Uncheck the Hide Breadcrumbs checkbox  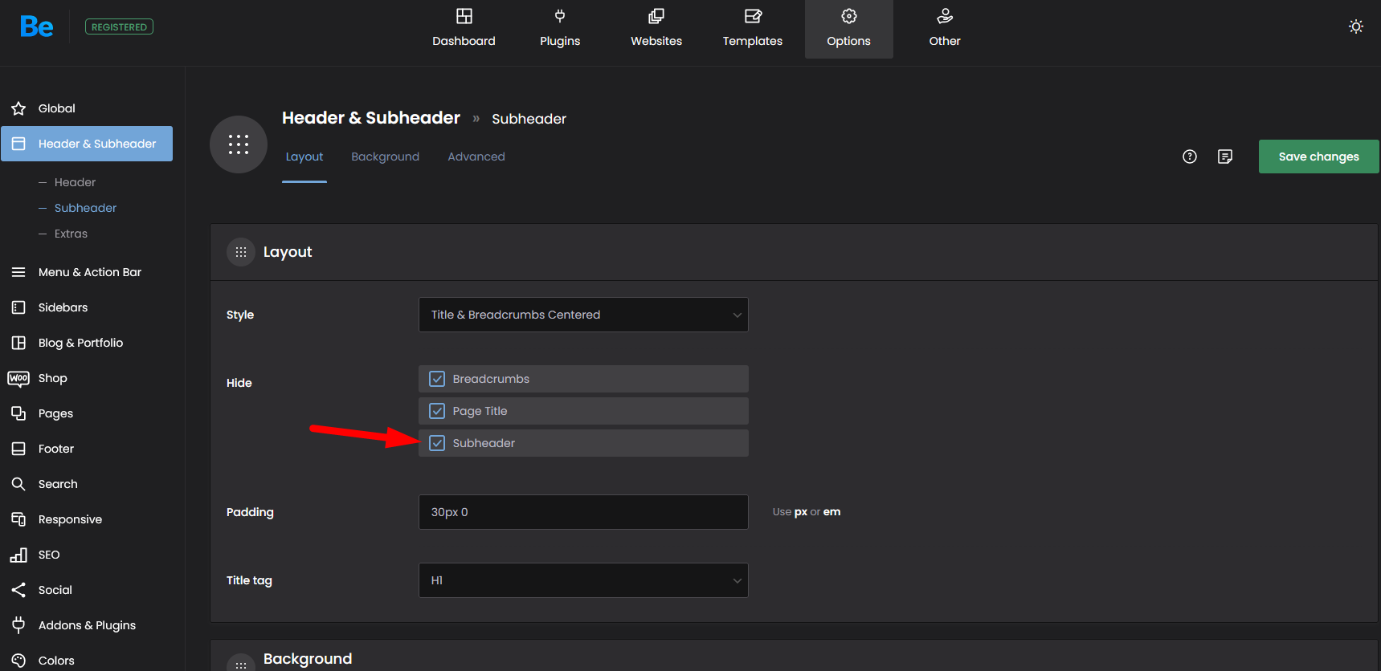[x=437, y=379]
